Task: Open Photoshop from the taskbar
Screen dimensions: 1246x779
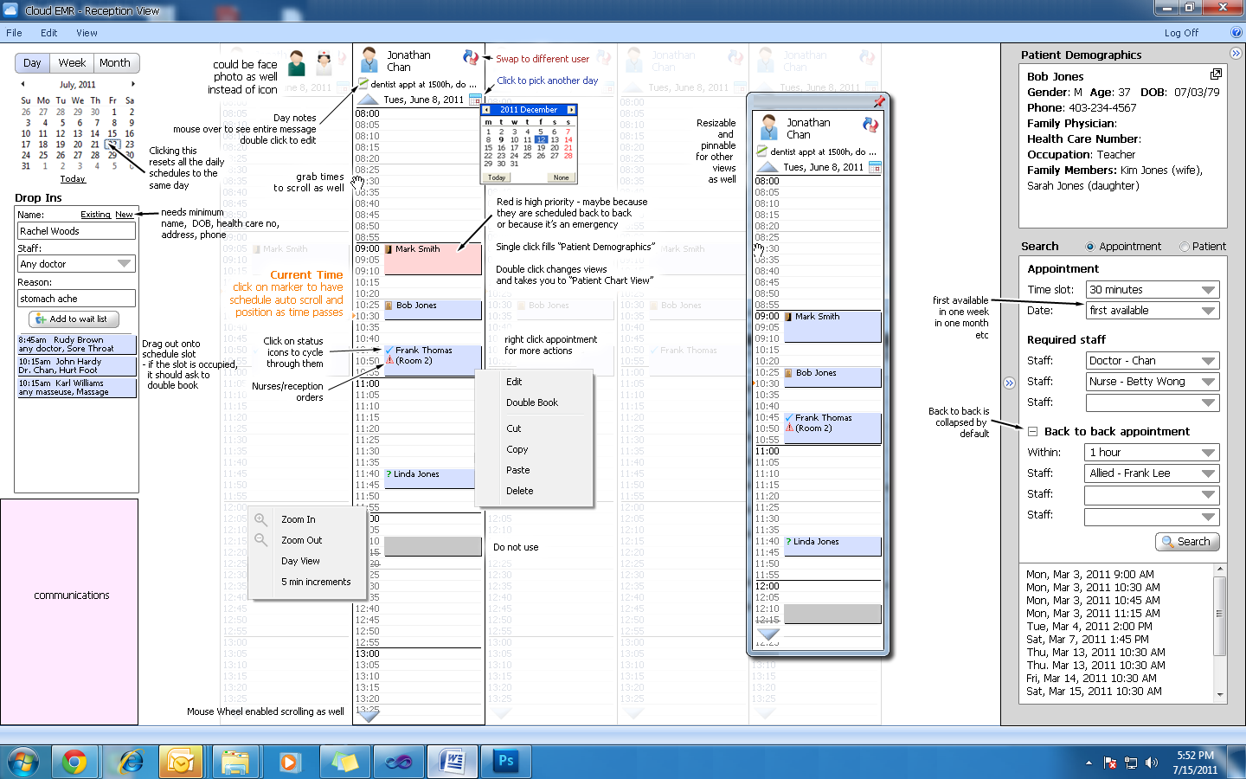Action: (506, 761)
